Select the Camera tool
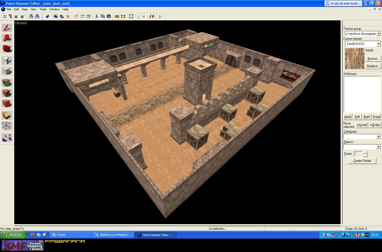The width and height of the screenshot is (382, 252). (7, 49)
